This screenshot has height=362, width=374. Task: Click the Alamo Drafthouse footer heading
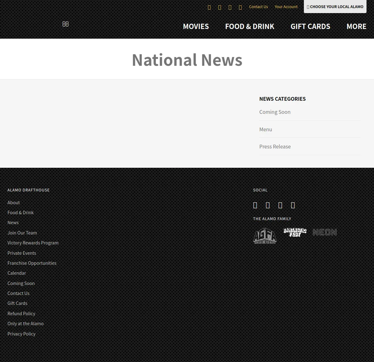pyautogui.click(x=28, y=190)
